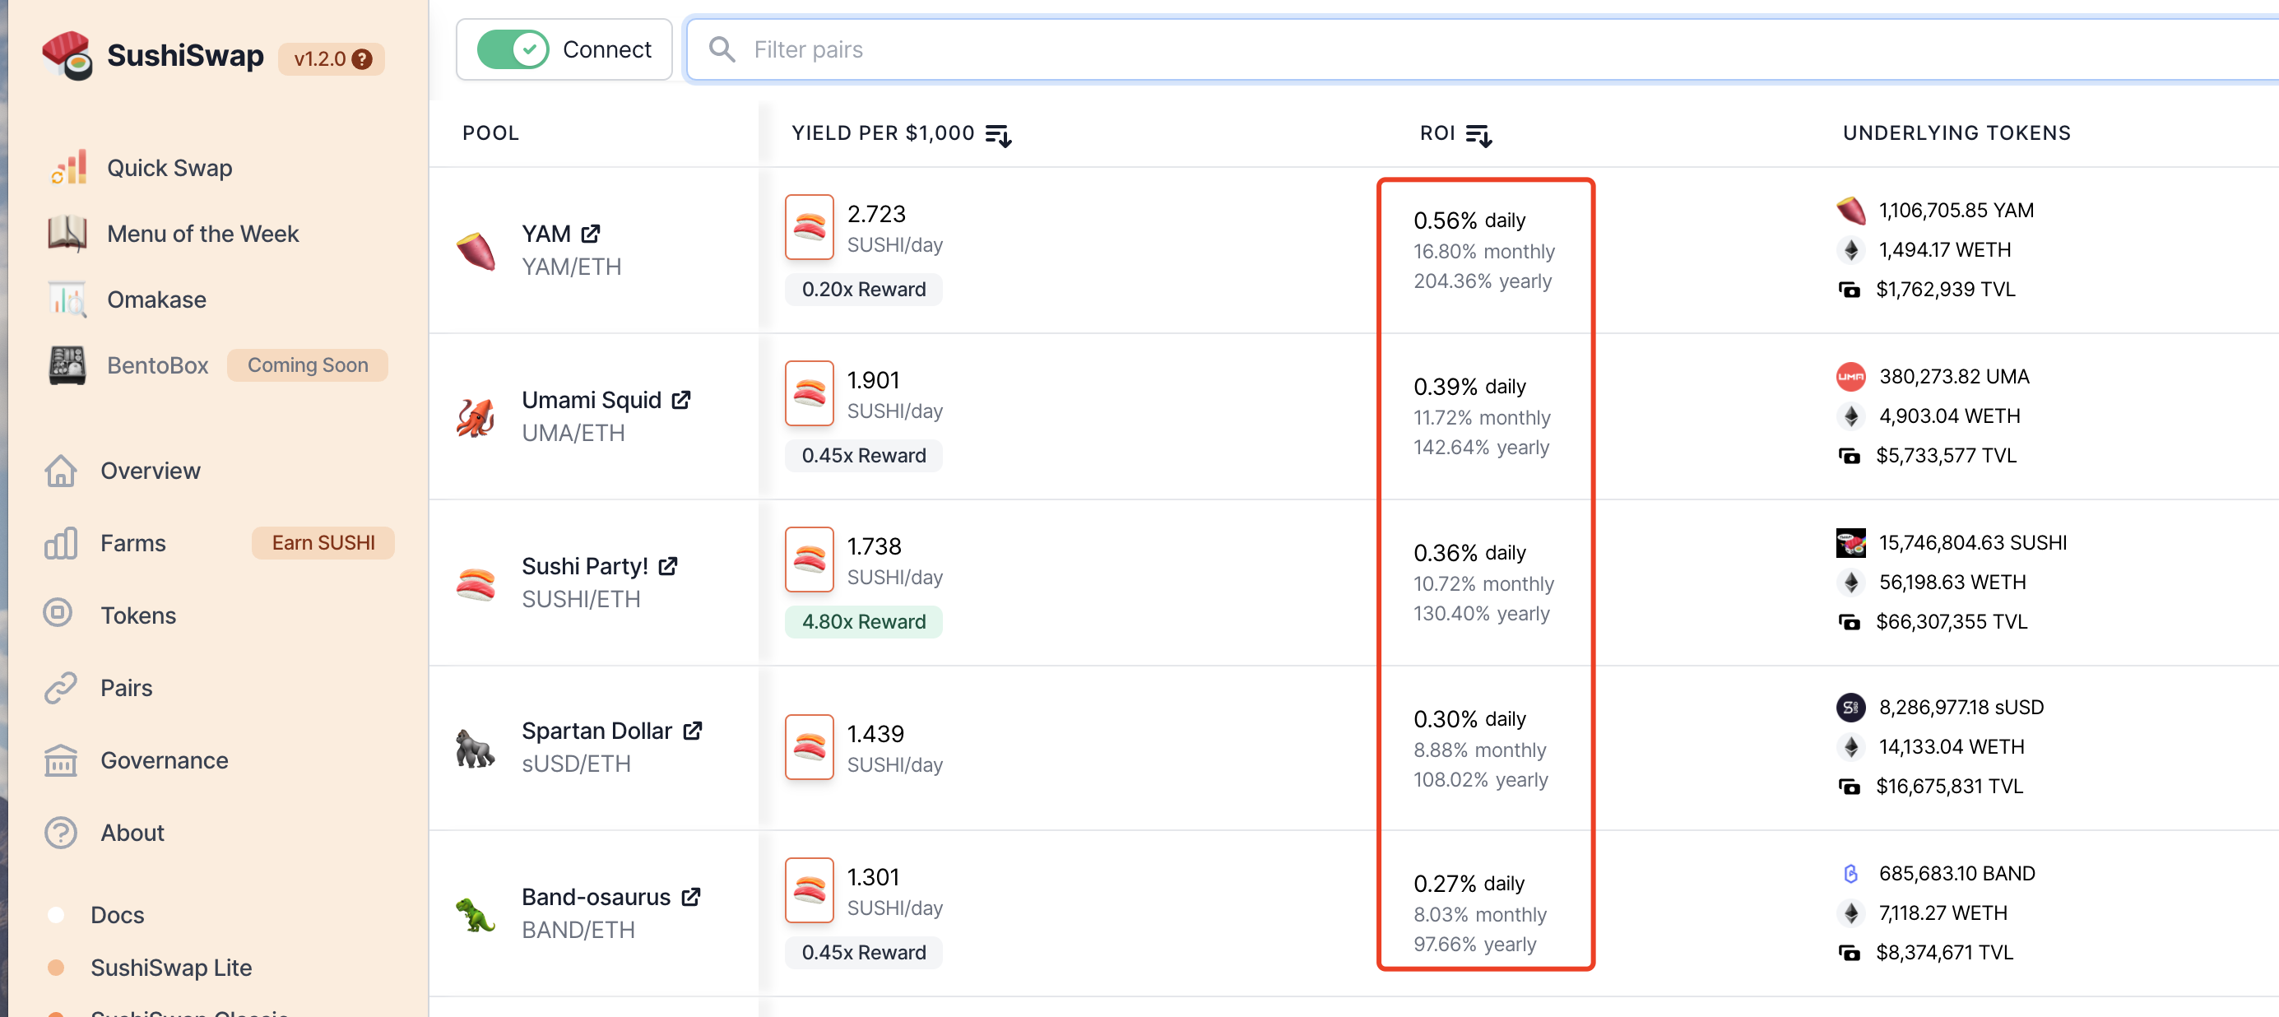Click the sushi yield icon for 1.901

coord(810,394)
